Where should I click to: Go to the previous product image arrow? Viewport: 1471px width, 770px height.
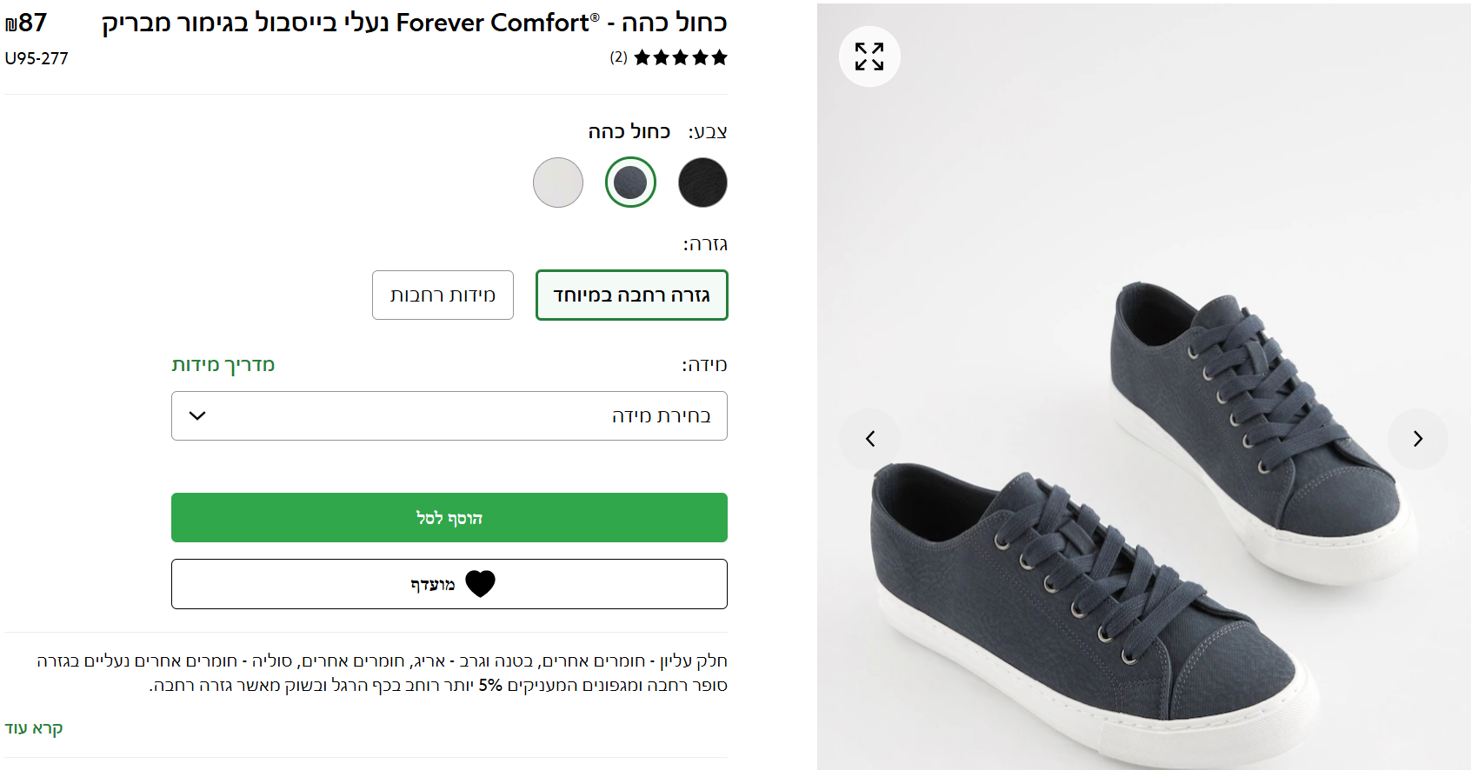tap(870, 439)
